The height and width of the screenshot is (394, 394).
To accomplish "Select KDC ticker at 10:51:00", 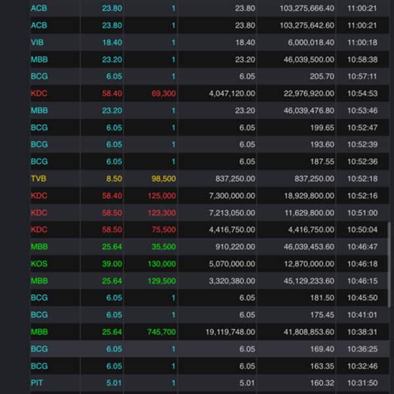I will pyautogui.click(x=39, y=213).
